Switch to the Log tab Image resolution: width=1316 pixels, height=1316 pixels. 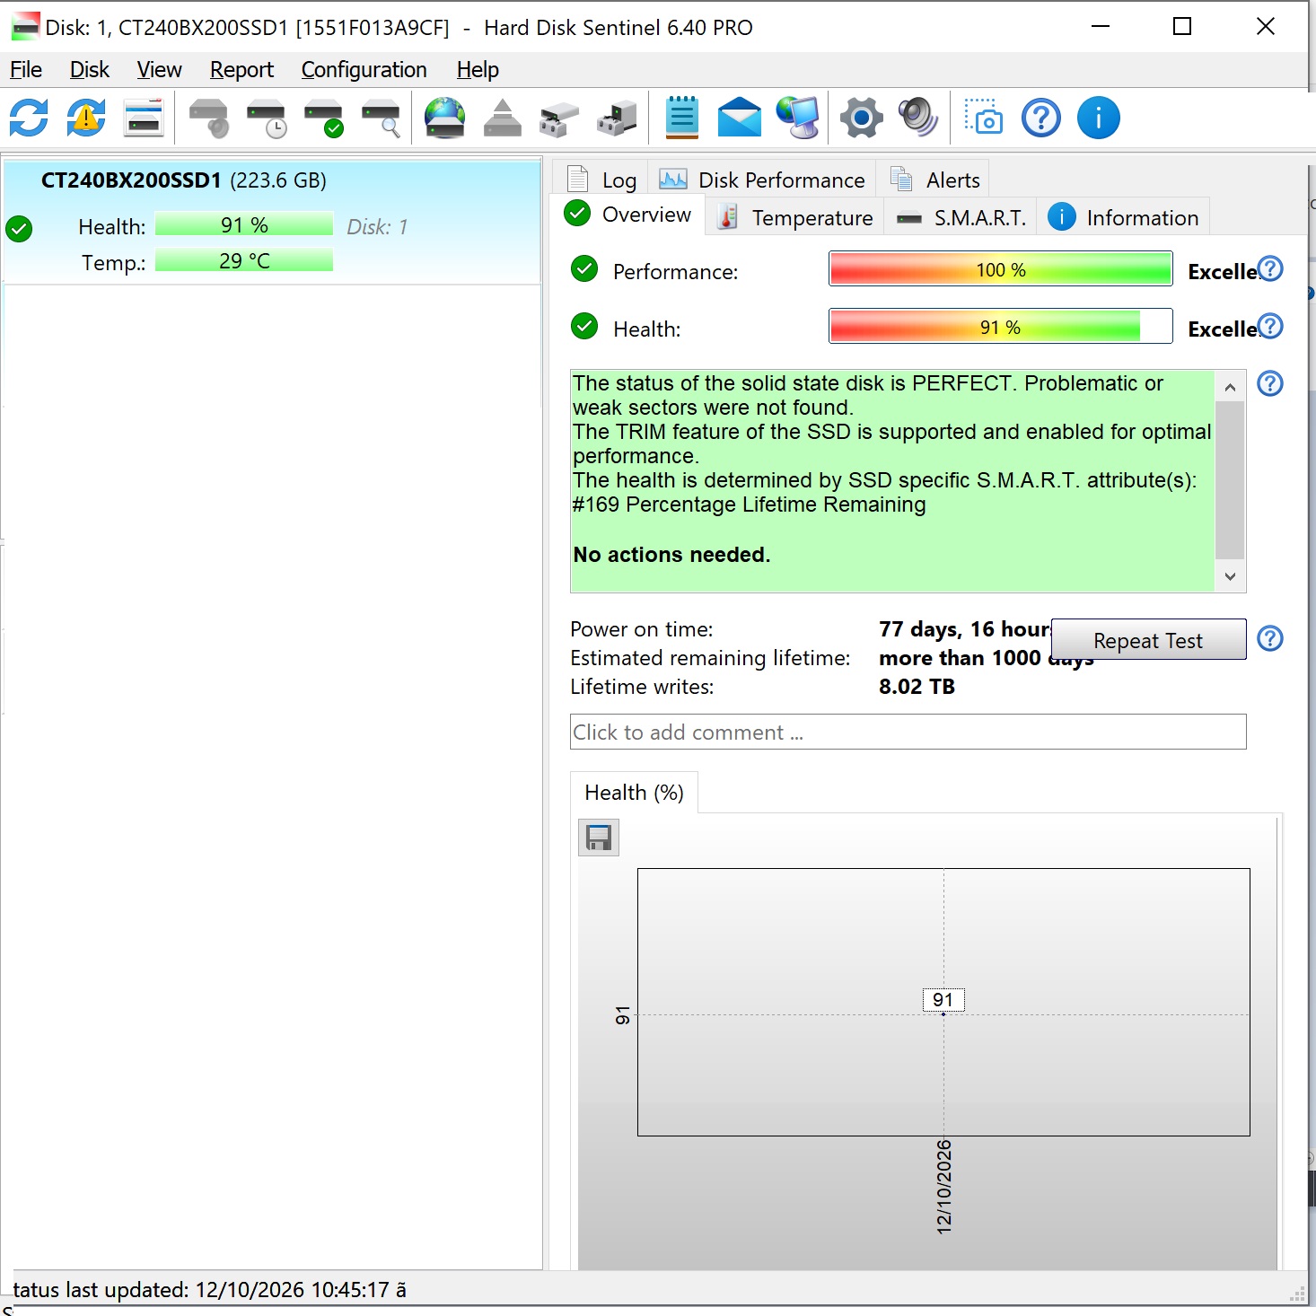(601, 180)
